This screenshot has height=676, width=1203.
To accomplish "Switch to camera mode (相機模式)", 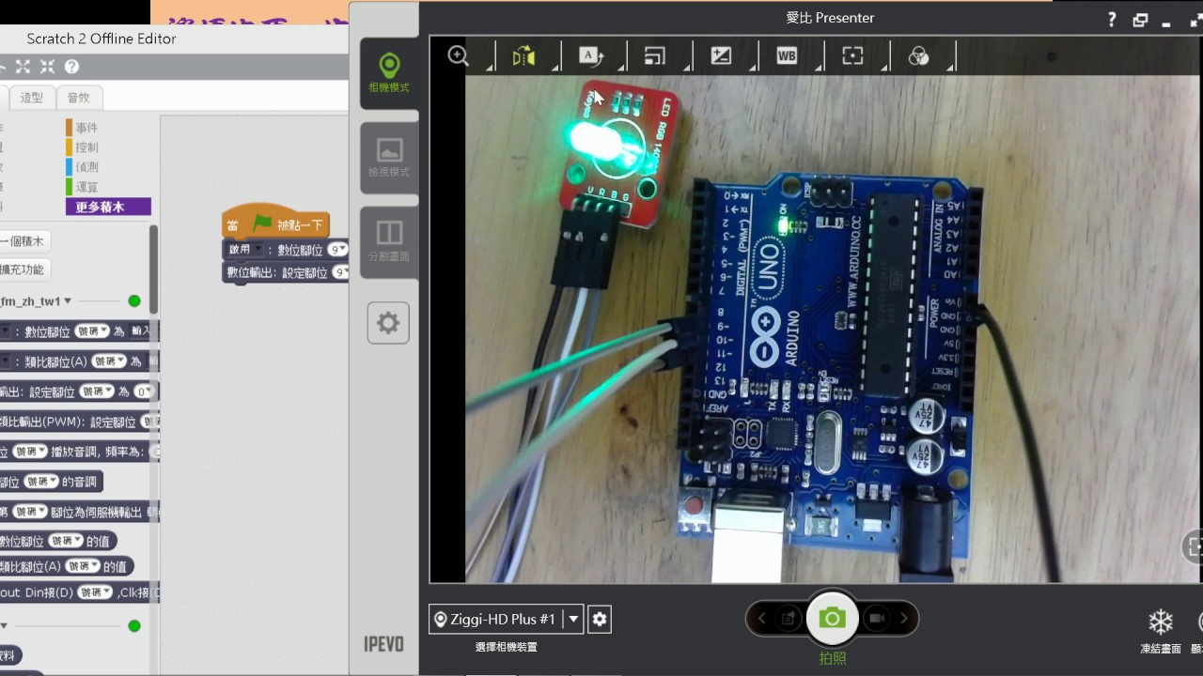I will [x=389, y=74].
